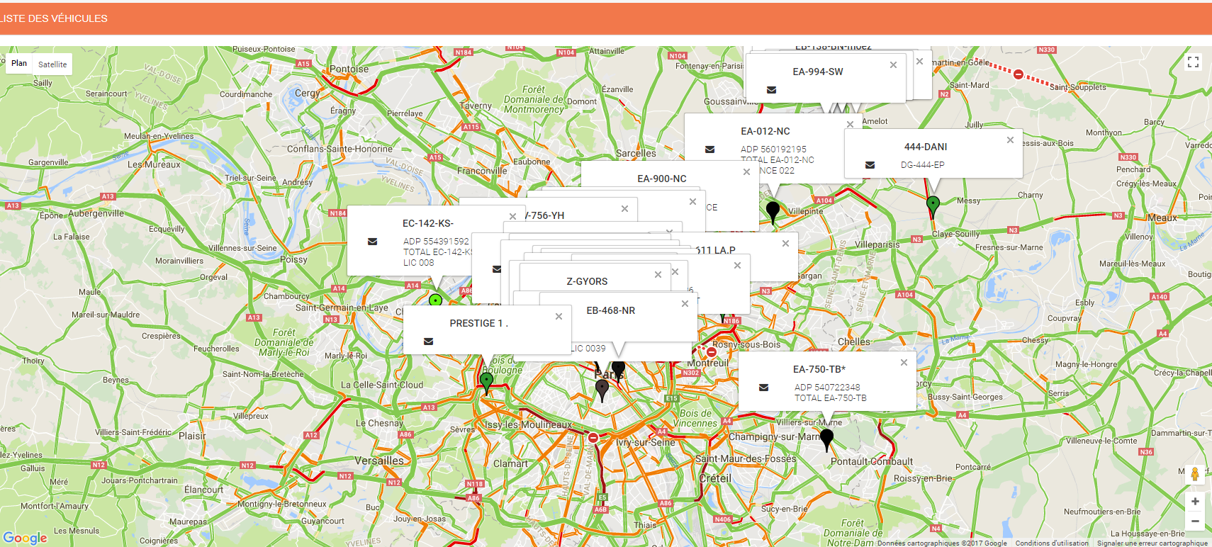The image size is (1212, 547).
Task: Click the EB-468-NR vehicle title
Action: (x=611, y=310)
